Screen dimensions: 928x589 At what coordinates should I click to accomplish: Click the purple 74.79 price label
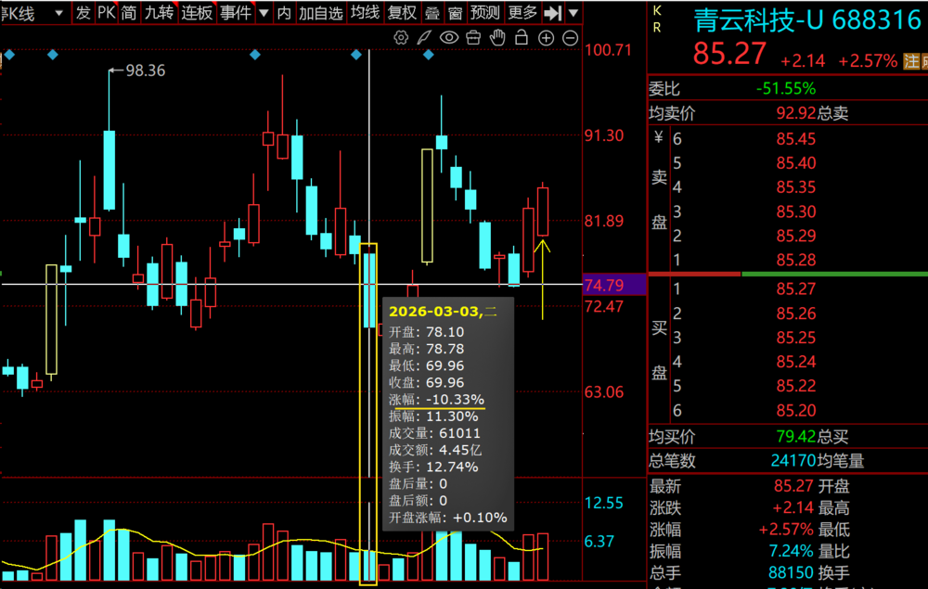pyautogui.click(x=612, y=285)
